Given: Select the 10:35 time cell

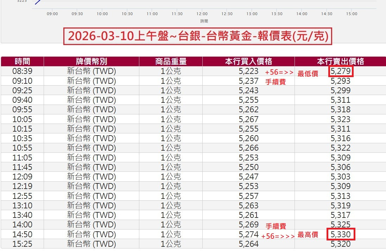Looking at the screenshot, I should coord(23,138).
